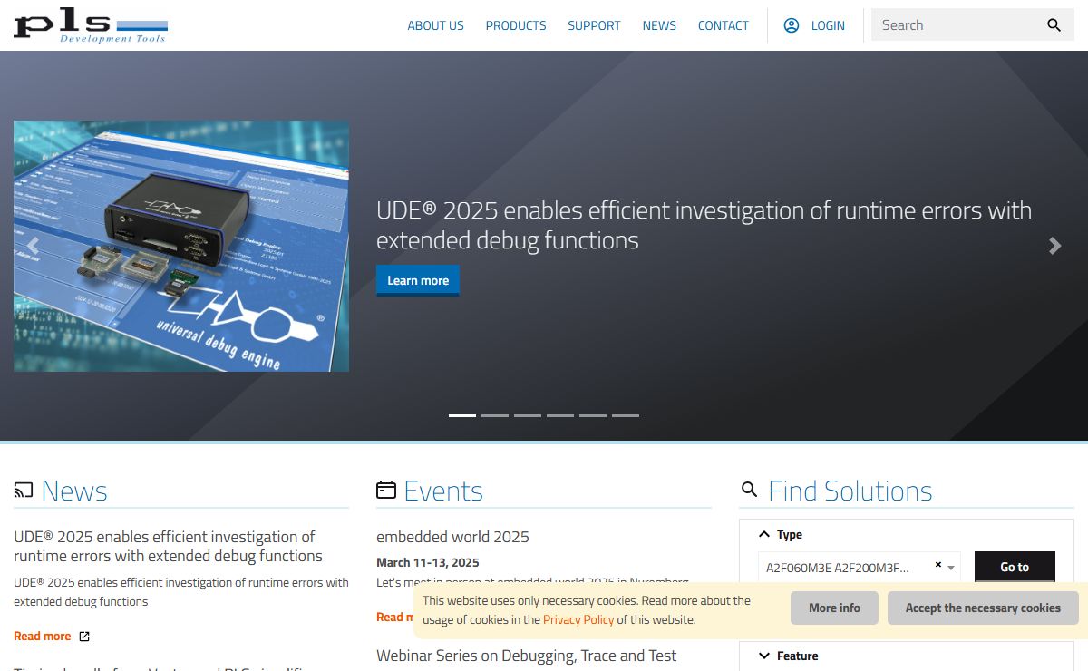Click external link icon beside Read more
Screen dimensions: 1088x671
(84, 637)
